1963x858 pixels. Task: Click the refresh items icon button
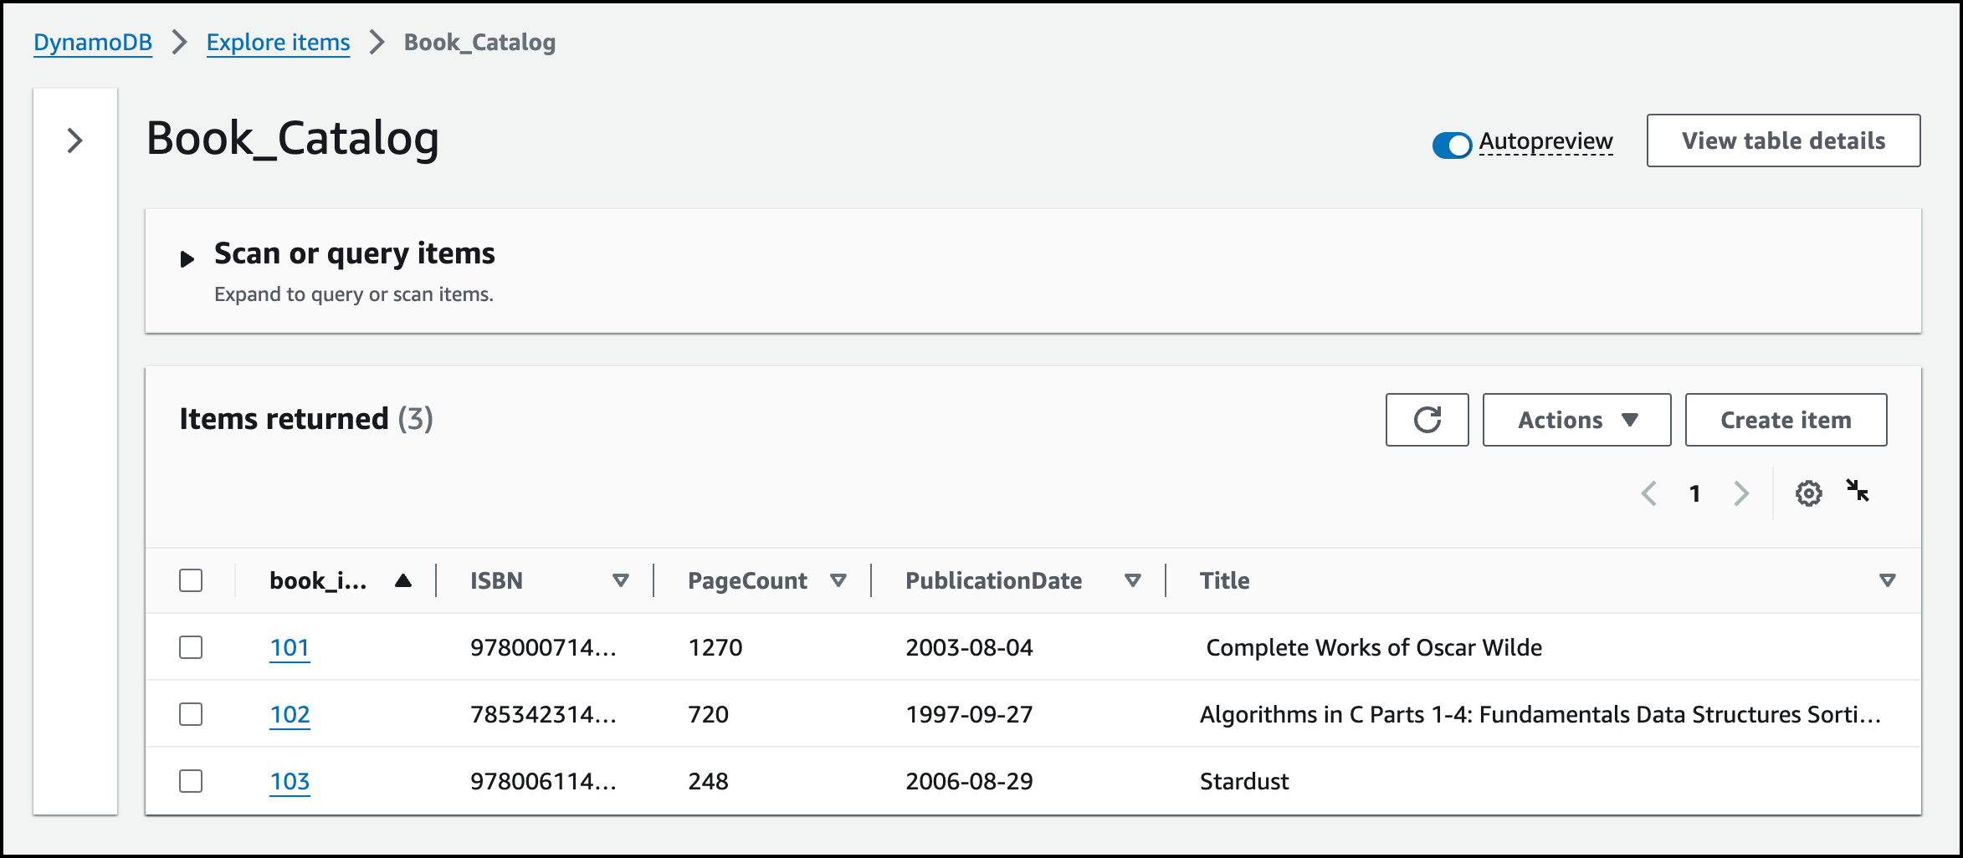[1427, 420]
